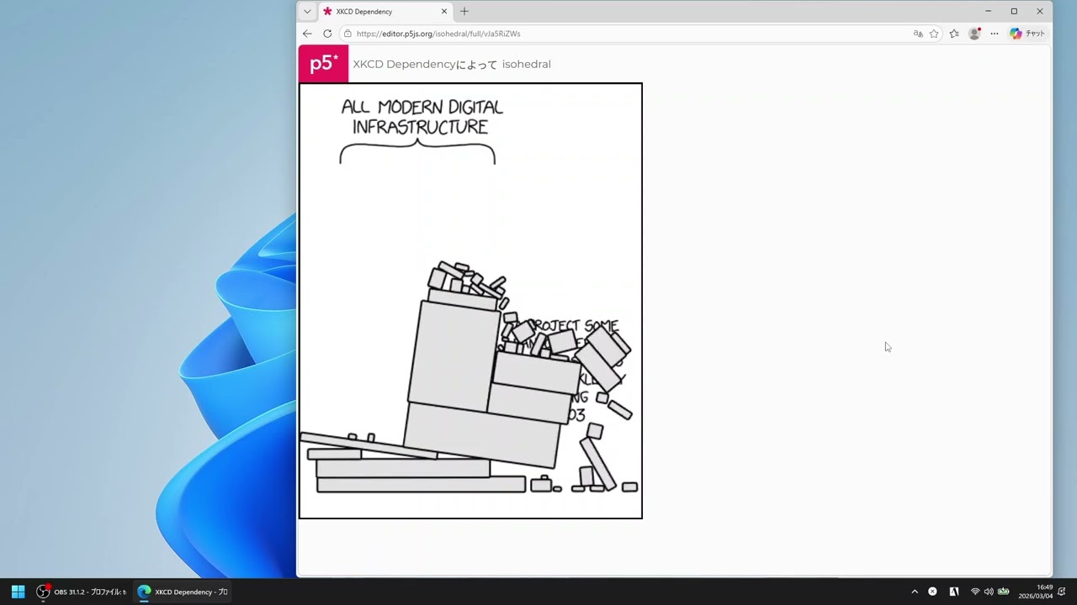Open Wi-Fi network settings

[x=975, y=592]
